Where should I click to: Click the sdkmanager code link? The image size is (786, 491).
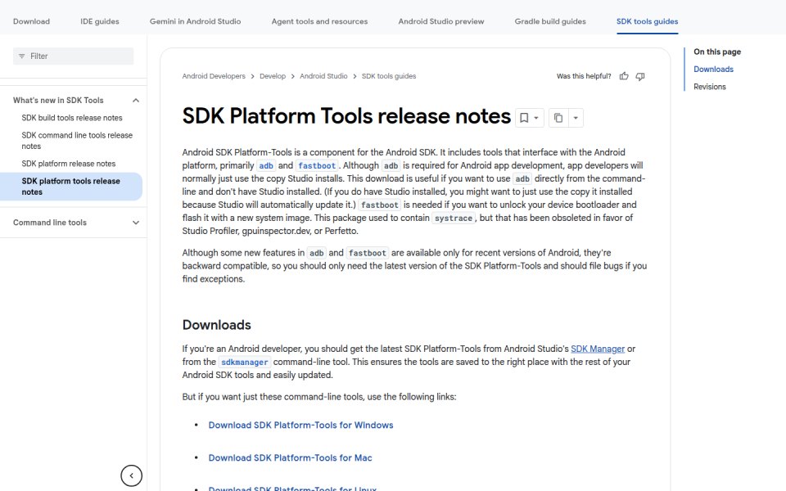pyautogui.click(x=245, y=363)
